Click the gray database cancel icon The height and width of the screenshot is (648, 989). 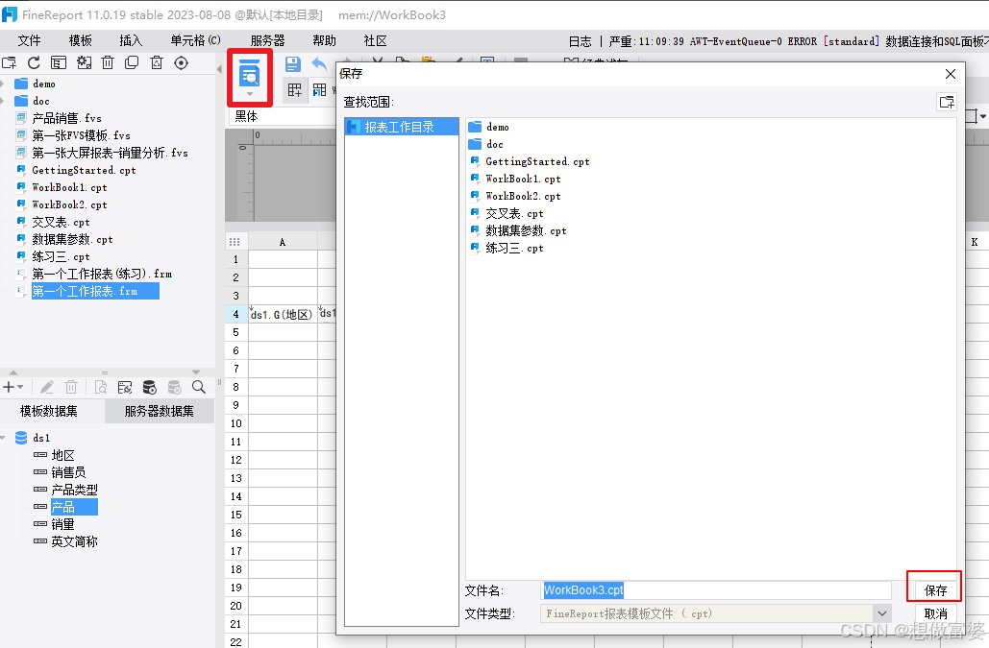coord(174,387)
